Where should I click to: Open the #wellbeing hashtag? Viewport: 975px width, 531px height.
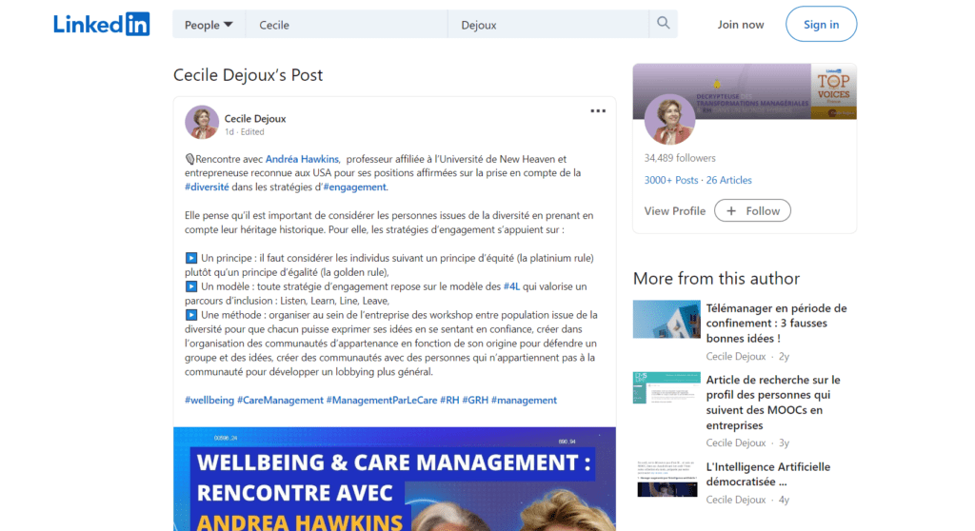coord(209,400)
